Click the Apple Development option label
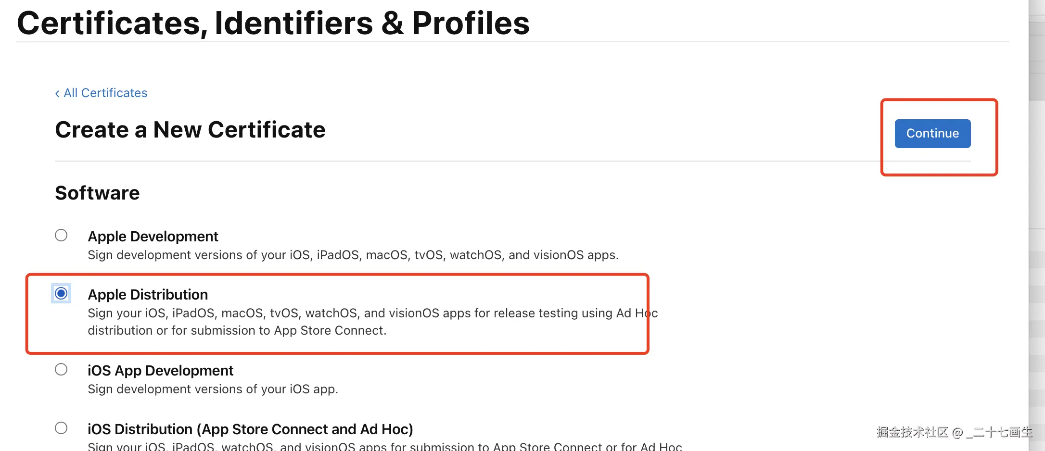Image resolution: width=1045 pixels, height=451 pixels. click(153, 236)
